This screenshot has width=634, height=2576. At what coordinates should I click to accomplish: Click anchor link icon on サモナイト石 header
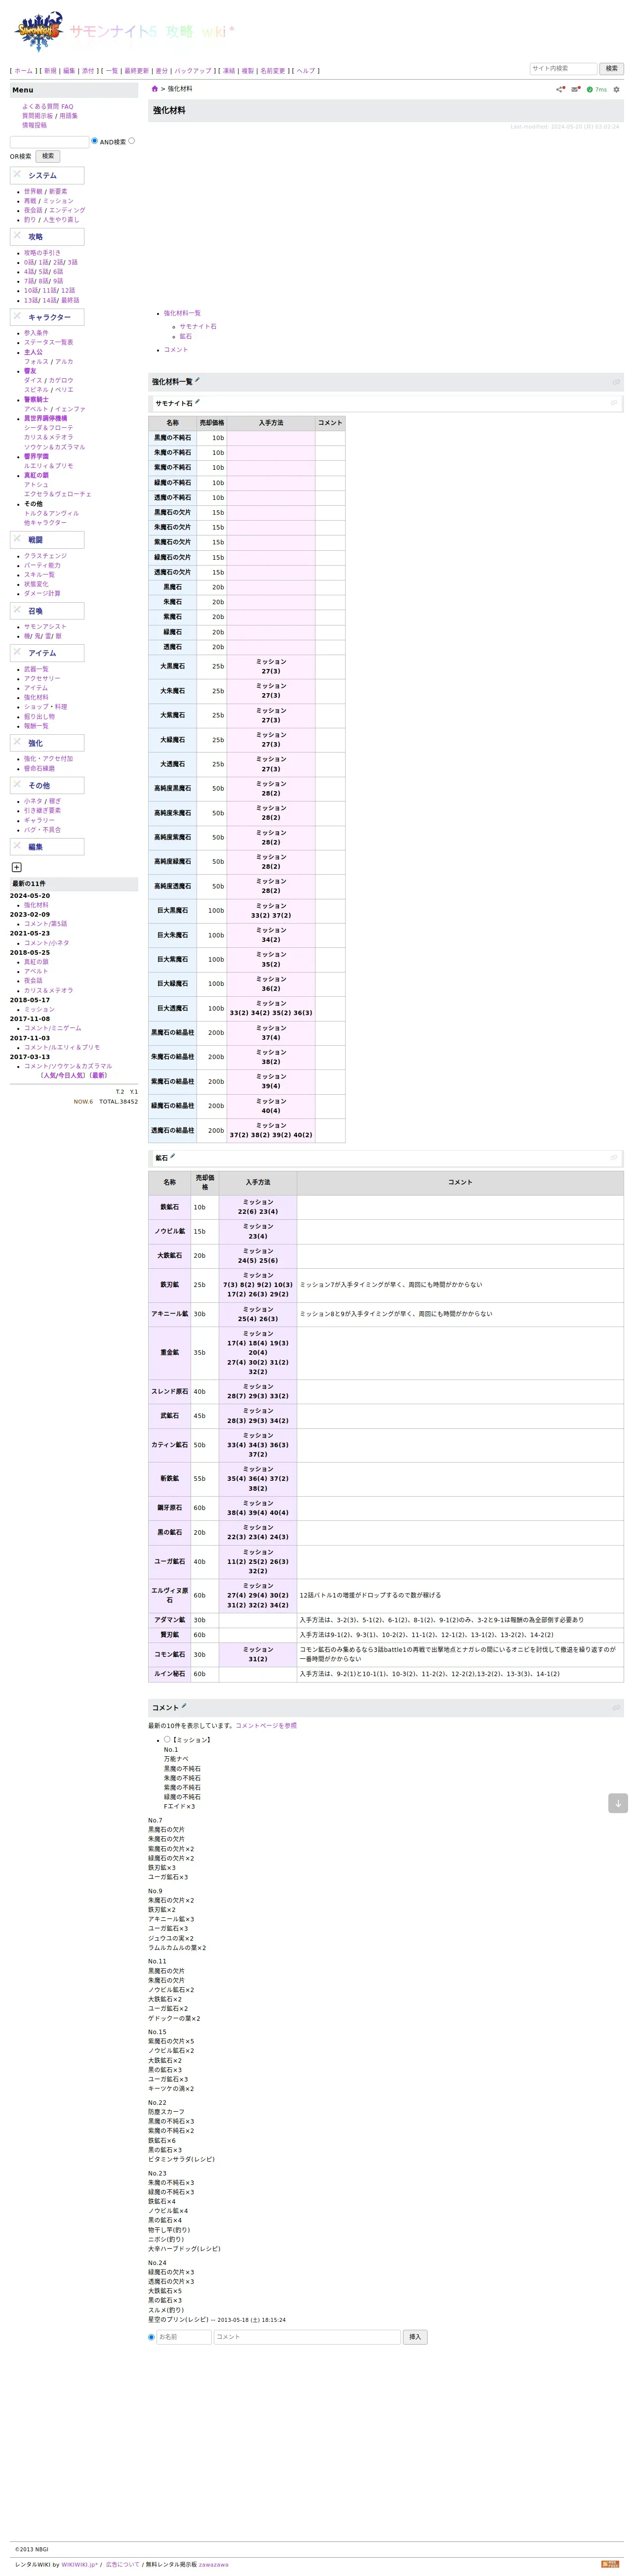tap(613, 403)
